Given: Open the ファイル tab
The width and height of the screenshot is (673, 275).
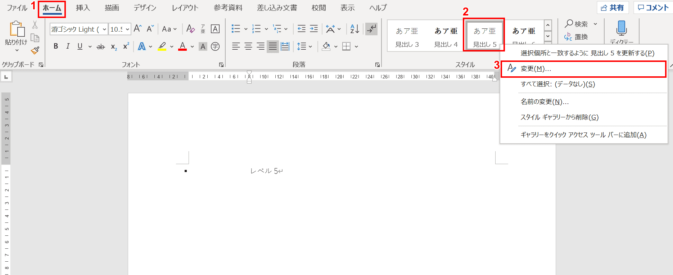Looking at the screenshot, I should coord(17,8).
